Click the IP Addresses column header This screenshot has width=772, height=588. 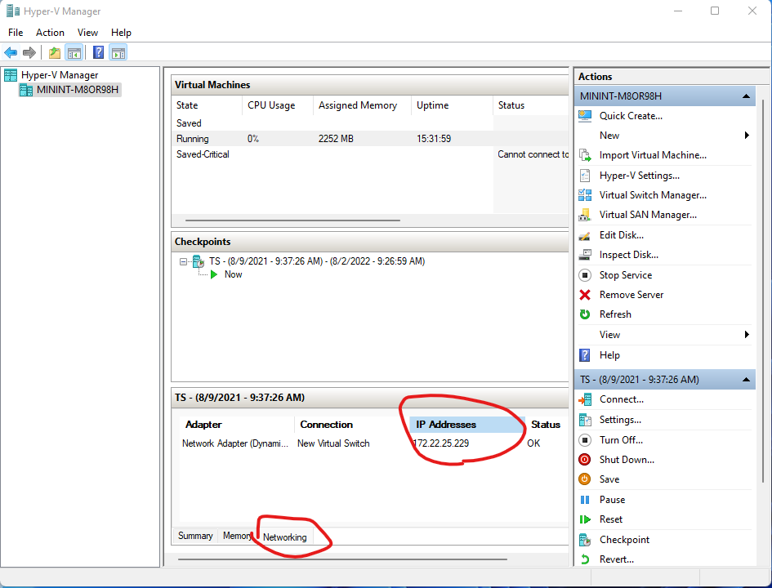(466, 425)
